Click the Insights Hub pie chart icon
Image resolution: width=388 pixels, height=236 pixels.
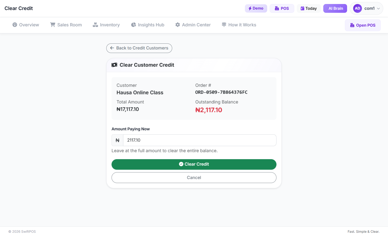coord(134,25)
